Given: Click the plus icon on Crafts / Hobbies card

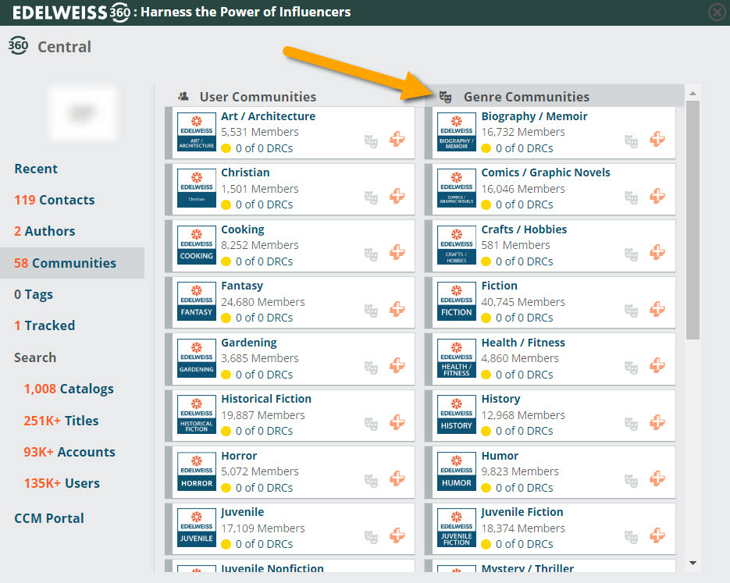Looking at the screenshot, I should (x=657, y=252).
